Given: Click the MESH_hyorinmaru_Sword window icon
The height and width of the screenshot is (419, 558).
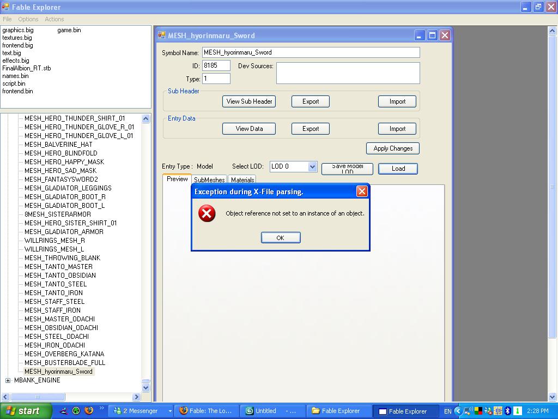Looking at the screenshot, I should click(161, 35).
